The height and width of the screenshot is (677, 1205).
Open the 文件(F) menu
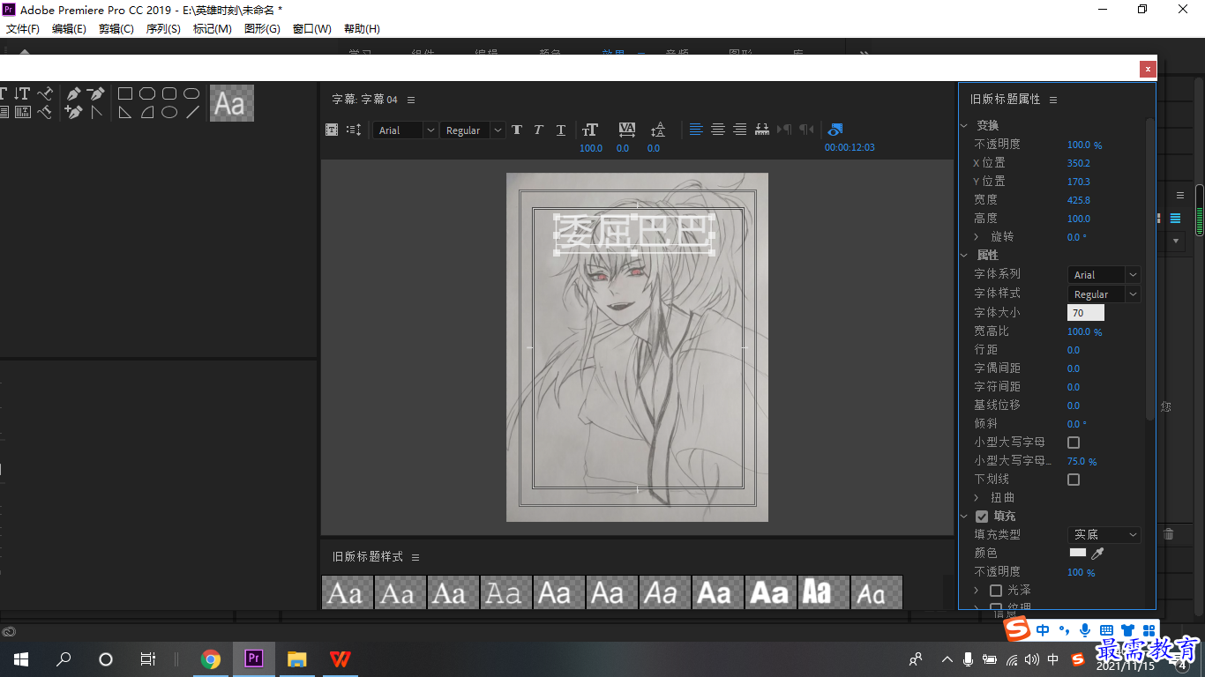(x=23, y=29)
